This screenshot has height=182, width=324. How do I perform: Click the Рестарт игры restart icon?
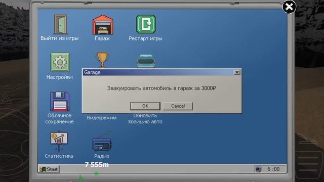point(146,24)
